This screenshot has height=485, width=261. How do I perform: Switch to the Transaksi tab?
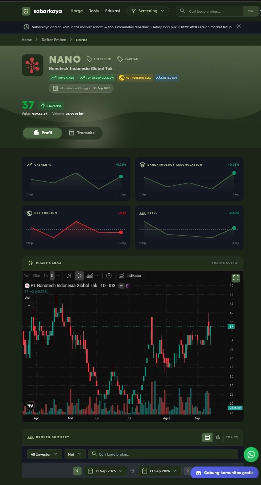(x=82, y=133)
